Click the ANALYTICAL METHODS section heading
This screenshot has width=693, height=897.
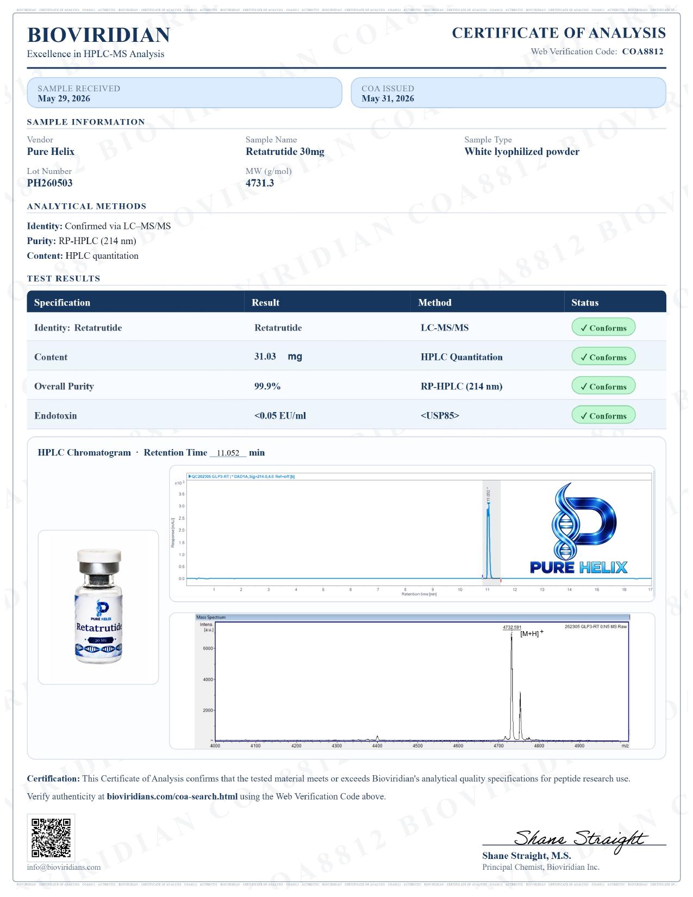click(86, 207)
